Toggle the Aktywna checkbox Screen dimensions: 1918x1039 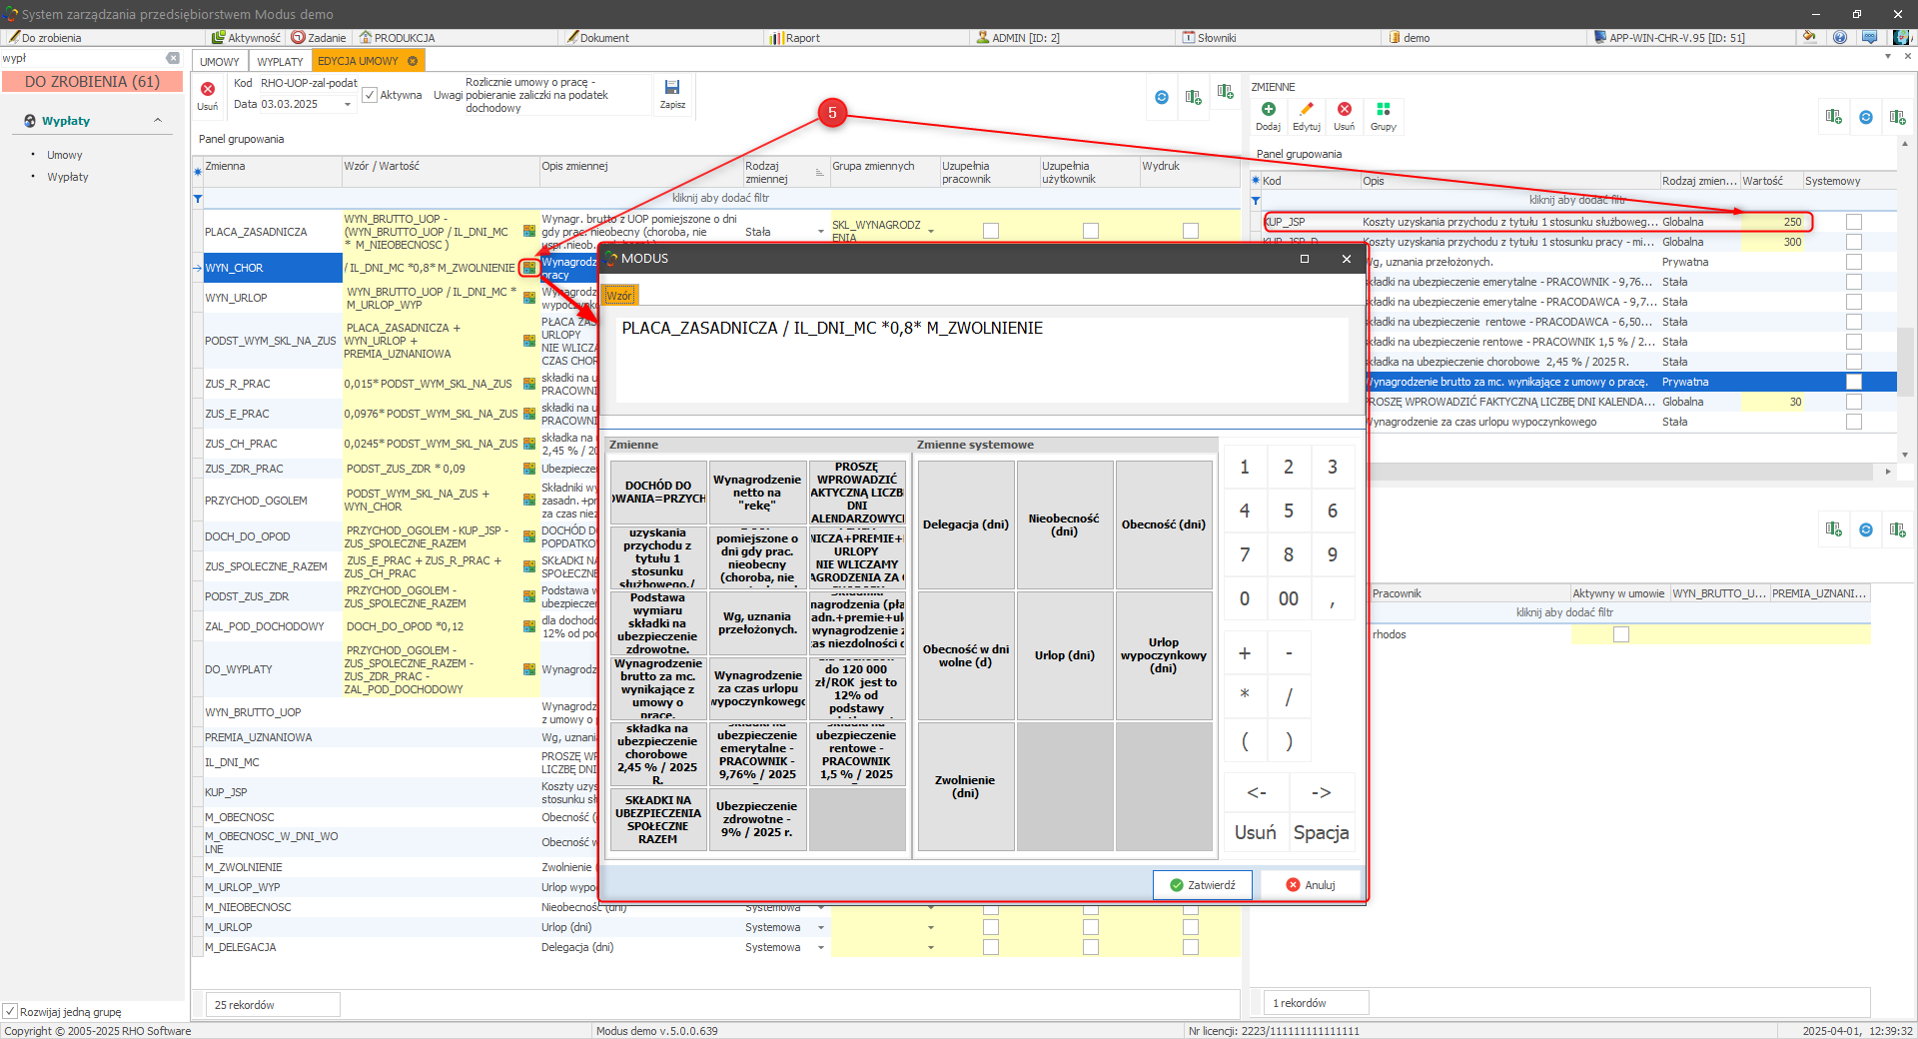pos(370,95)
